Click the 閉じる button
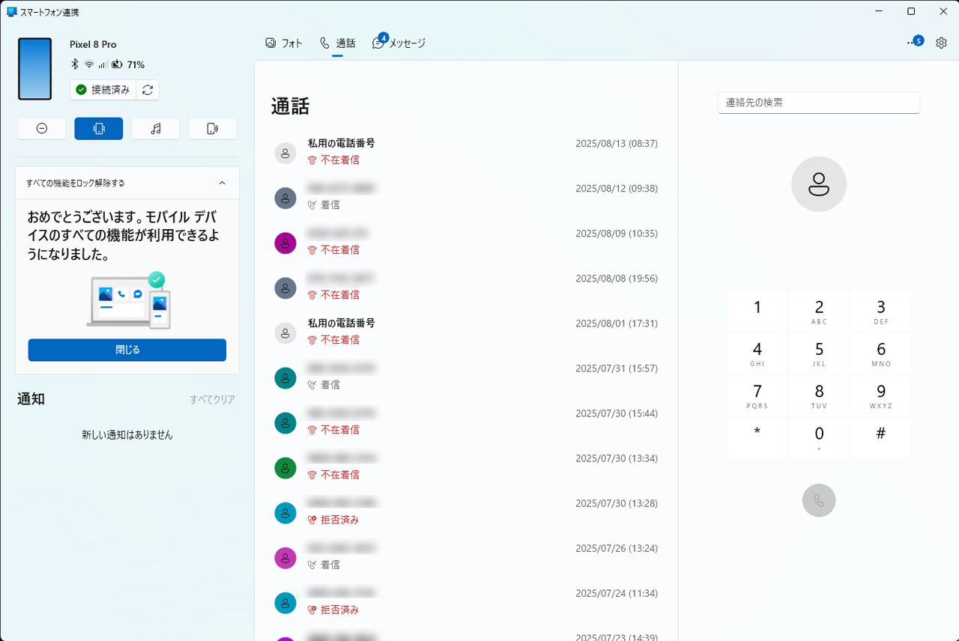Image resolution: width=959 pixels, height=641 pixels. coord(127,350)
